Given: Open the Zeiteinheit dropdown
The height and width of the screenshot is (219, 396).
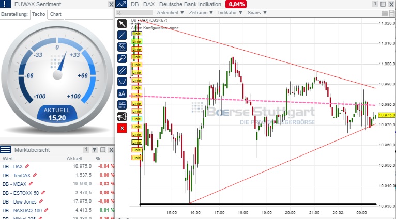Looking at the screenshot, I should click(x=170, y=13).
